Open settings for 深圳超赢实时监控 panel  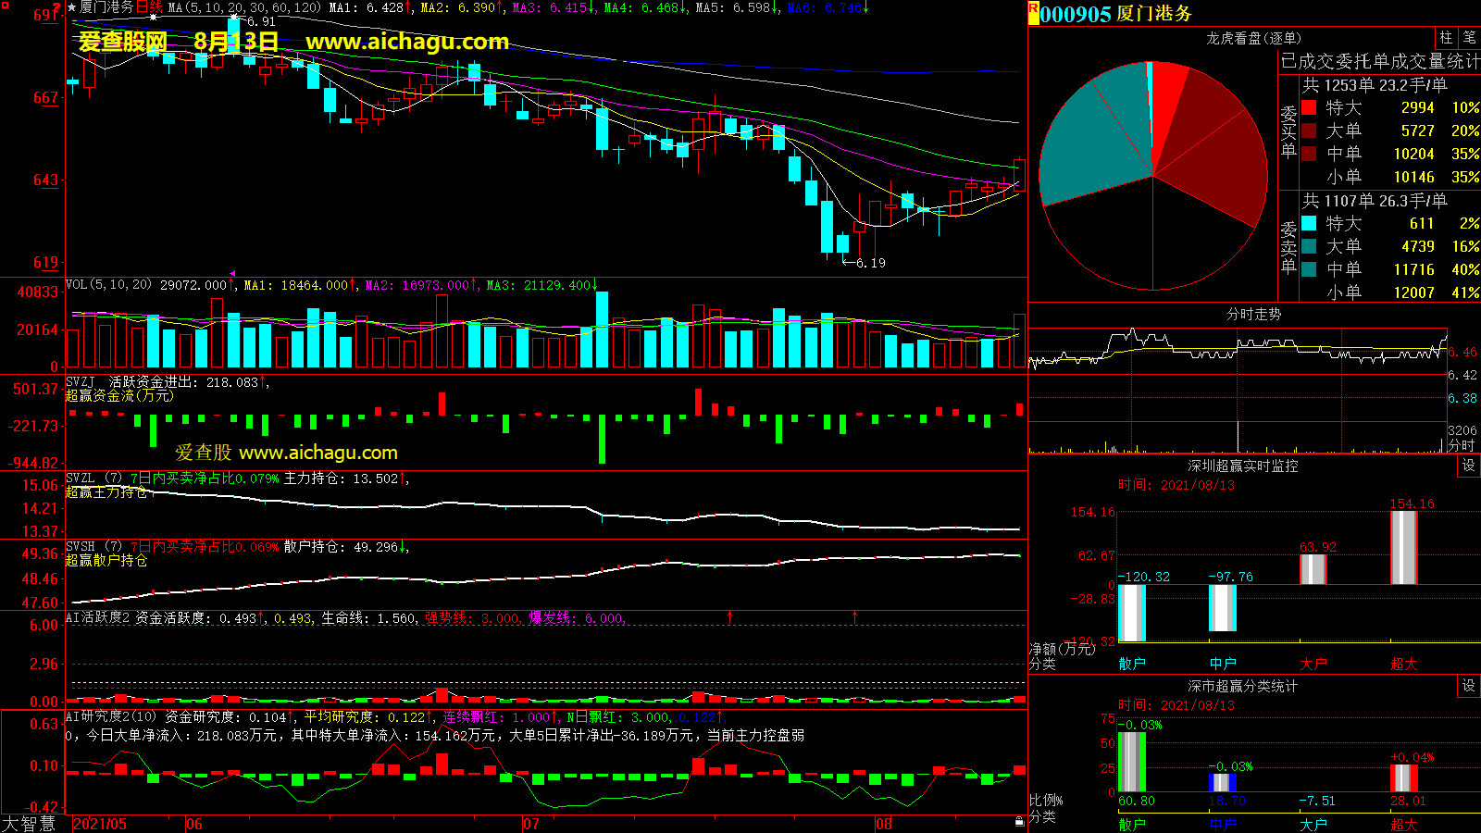1469,466
